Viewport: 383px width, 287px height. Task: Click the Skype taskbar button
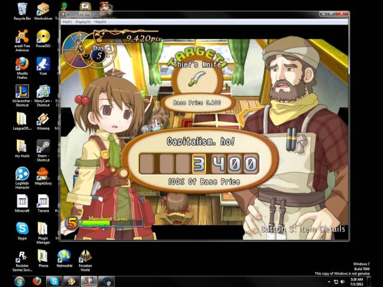[54, 282]
